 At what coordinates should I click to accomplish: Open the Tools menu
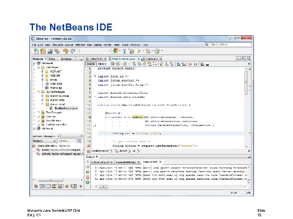(125, 45)
